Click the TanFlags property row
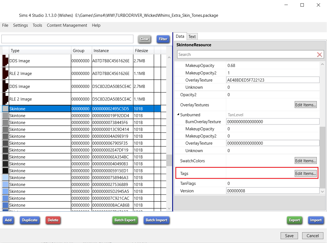Image resolution: width=327 pixels, height=243 pixels. (247, 183)
